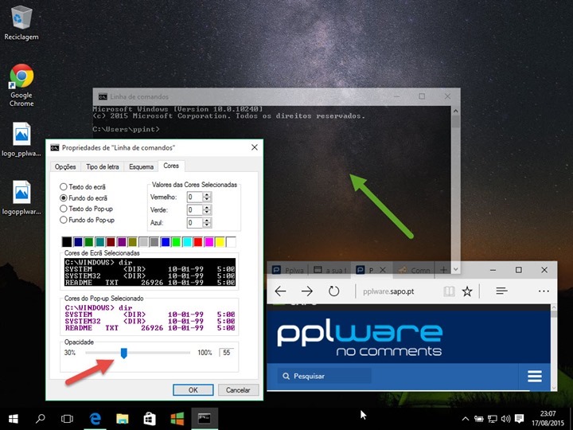The image size is (573, 430).
Task: Show hidden system tray icons
Action: pyautogui.click(x=466, y=419)
